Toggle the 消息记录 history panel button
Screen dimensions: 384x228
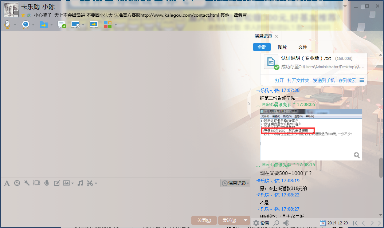click(x=235, y=183)
